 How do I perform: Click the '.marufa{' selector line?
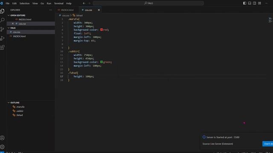tap(74, 19)
